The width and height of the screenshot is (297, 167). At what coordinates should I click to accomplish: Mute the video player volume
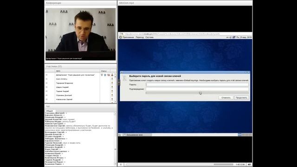click(249, 165)
